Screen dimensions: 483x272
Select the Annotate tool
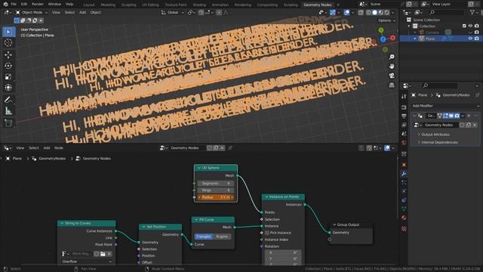click(x=8, y=100)
